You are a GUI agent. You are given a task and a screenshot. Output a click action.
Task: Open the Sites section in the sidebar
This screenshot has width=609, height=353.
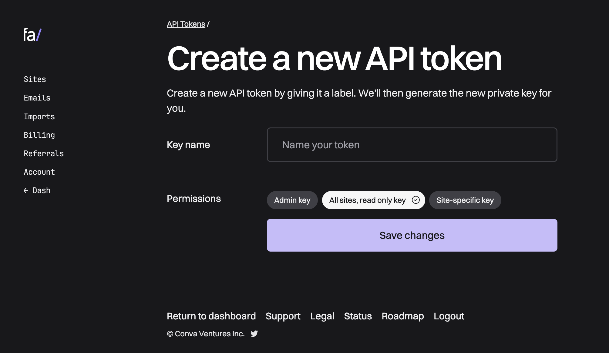pos(35,79)
